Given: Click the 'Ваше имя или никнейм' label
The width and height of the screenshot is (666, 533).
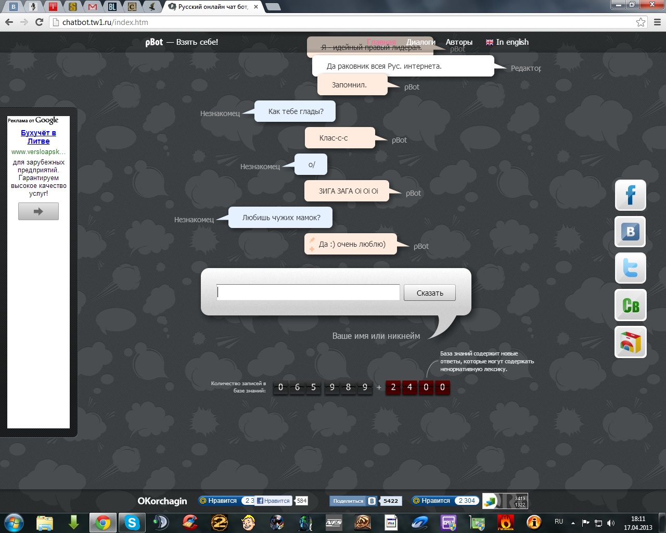Looking at the screenshot, I should click(x=376, y=336).
